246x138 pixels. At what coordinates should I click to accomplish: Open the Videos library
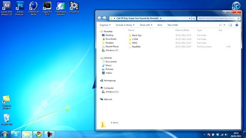[107, 73]
